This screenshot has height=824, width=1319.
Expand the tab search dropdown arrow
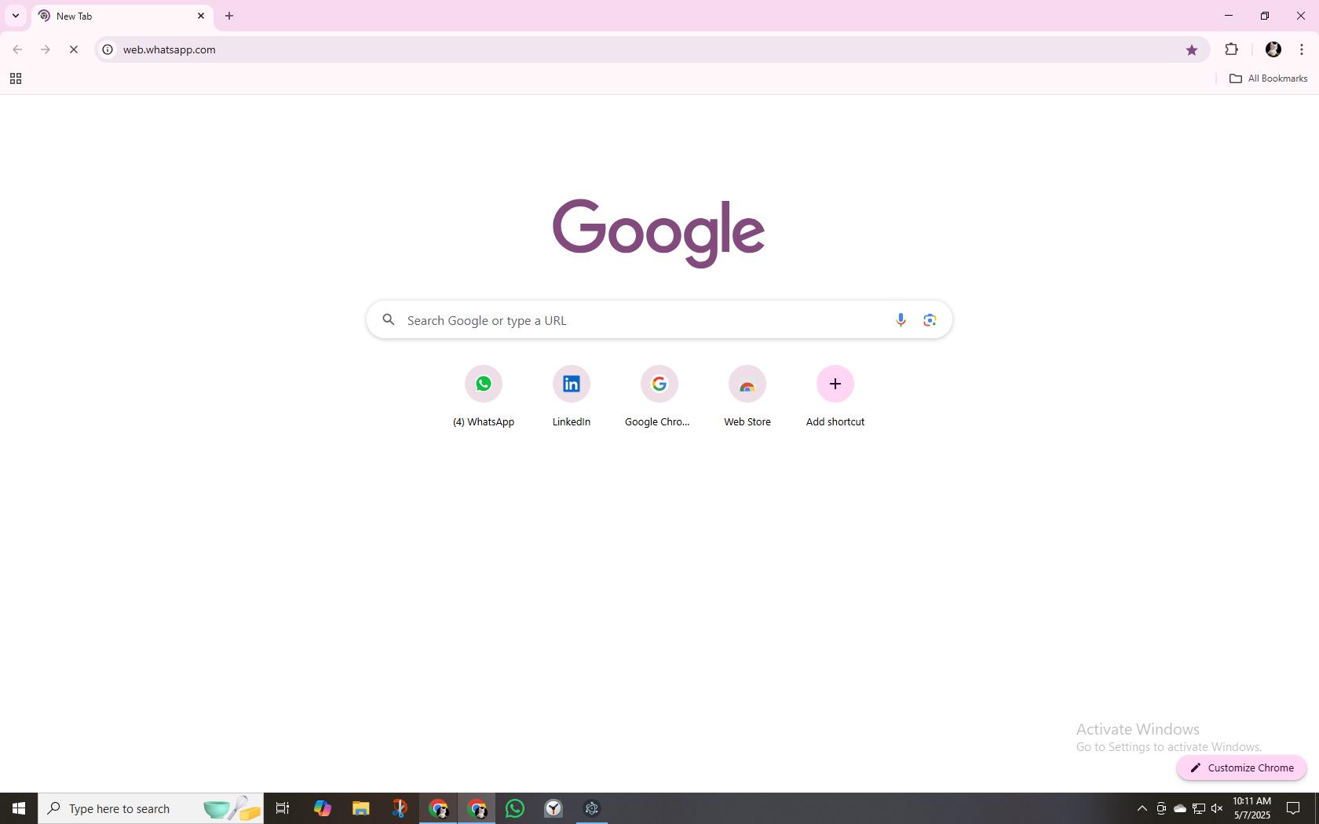[15, 16]
